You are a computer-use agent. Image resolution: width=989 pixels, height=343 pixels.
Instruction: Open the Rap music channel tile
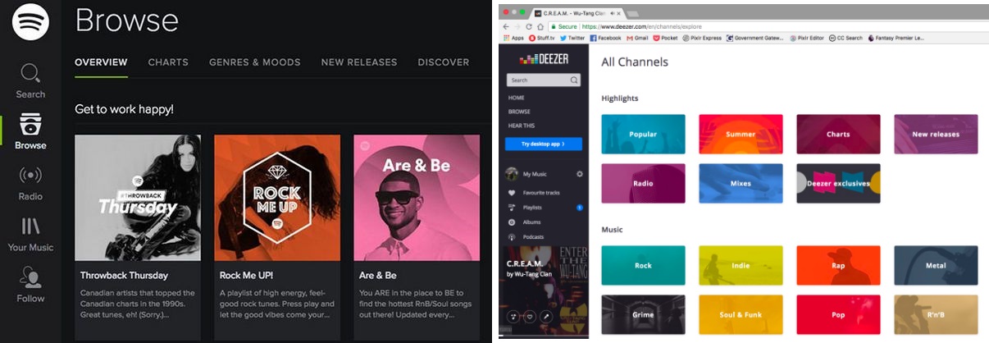[x=838, y=266]
